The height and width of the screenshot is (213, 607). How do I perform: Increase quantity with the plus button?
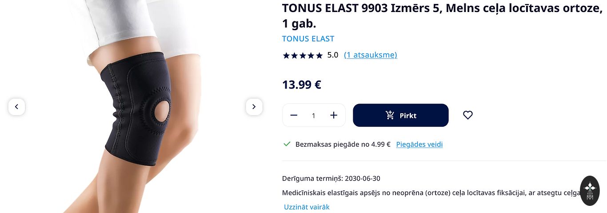[x=334, y=115]
